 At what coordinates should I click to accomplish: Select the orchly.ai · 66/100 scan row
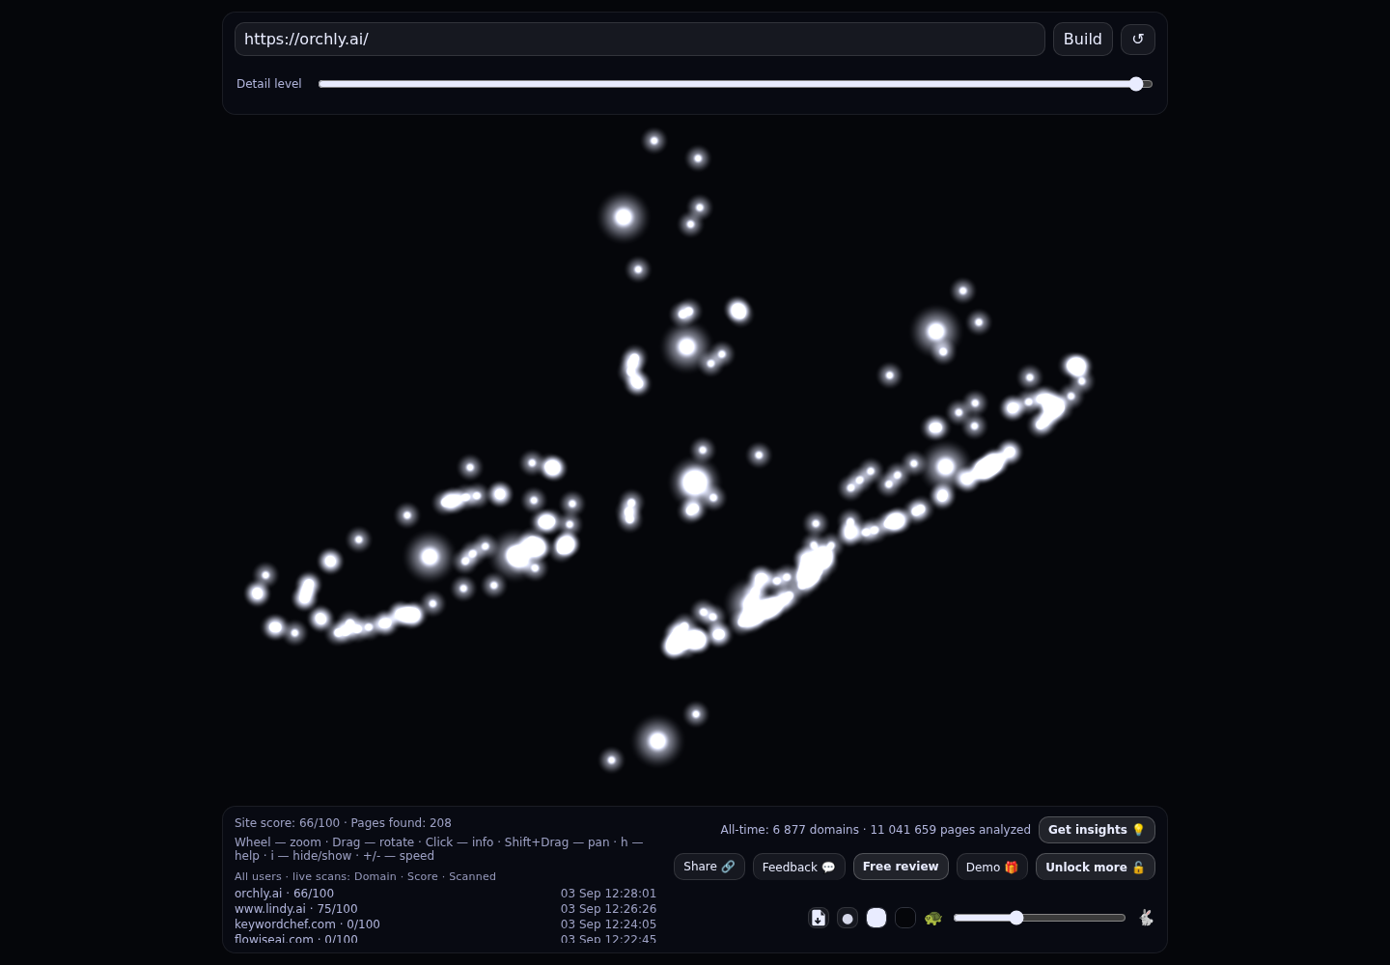[x=445, y=894]
